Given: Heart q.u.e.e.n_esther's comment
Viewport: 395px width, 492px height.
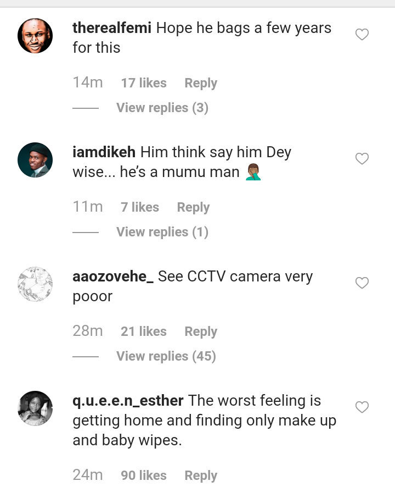Looking at the screenshot, I should [362, 407].
